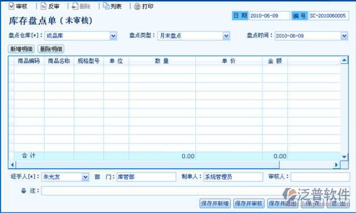Click the horizontal scrollbar track under table

click(x=148, y=165)
